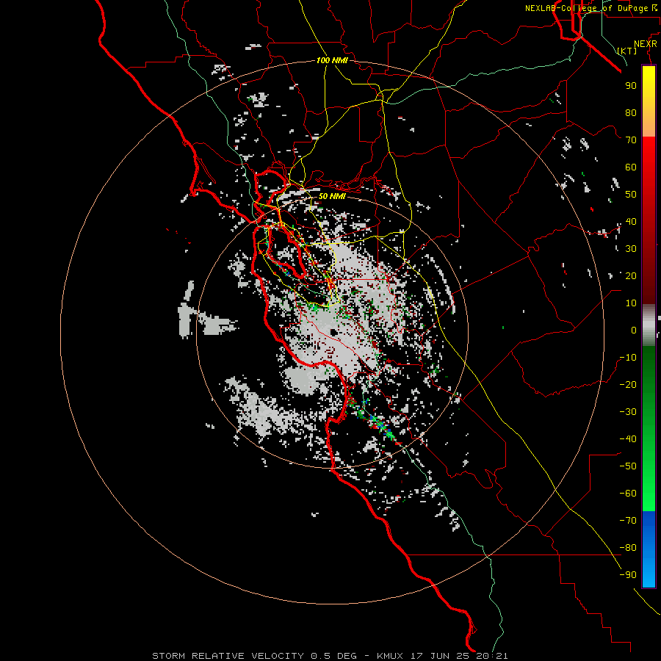Click the '-80' value on velocity scale
Viewport: 661px width, 661px height.
click(628, 548)
